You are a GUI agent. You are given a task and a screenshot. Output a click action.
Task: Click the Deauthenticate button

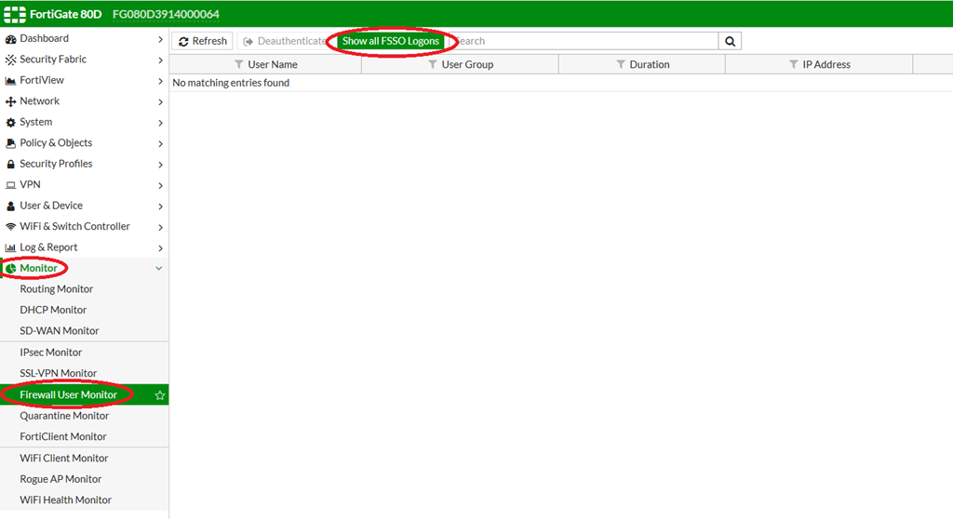tap(285, 41)
